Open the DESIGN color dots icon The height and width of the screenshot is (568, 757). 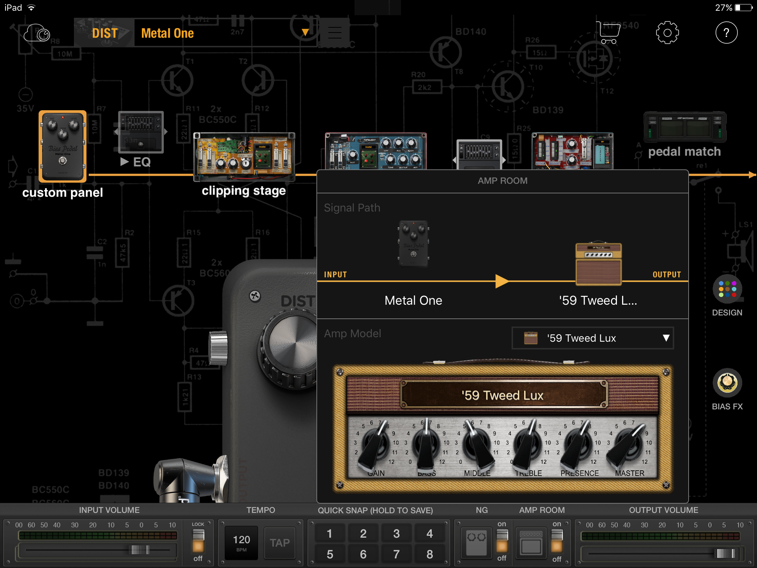pos(727,290)
